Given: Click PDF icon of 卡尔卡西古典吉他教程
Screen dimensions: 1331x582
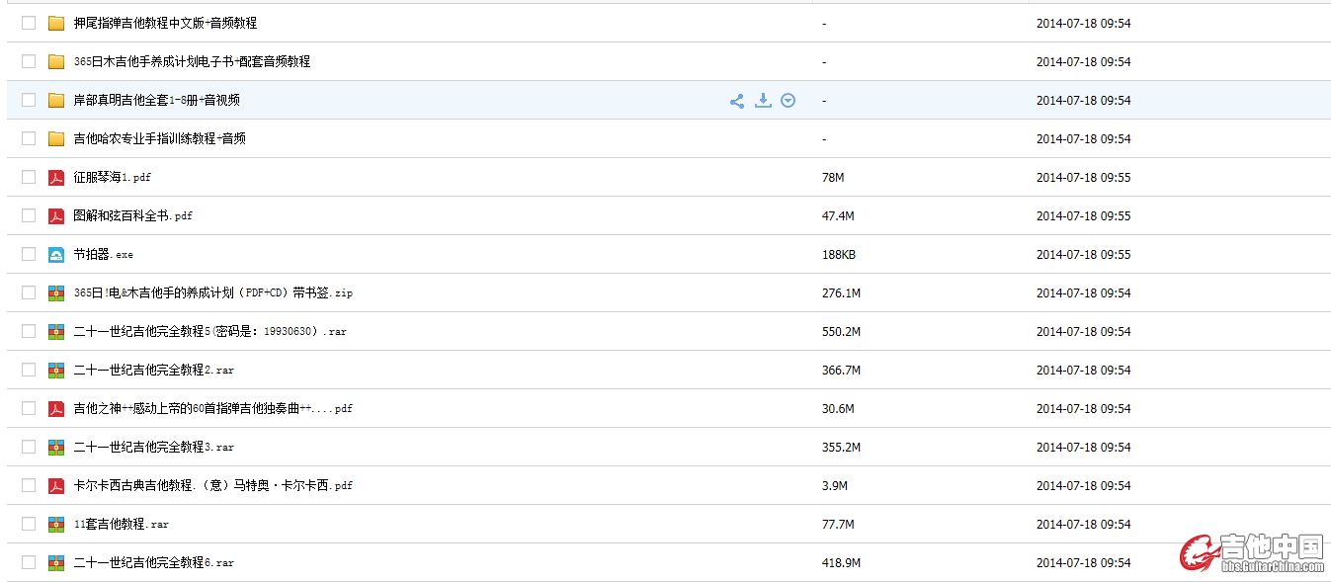Looking at the screenshot, I should [x=56, y=485].
